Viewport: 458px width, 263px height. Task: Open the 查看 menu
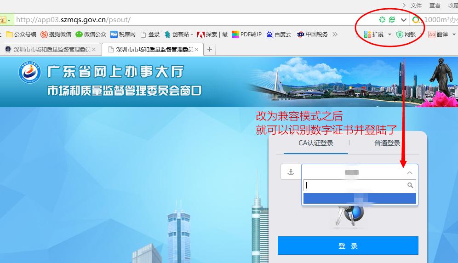point(435,5)
